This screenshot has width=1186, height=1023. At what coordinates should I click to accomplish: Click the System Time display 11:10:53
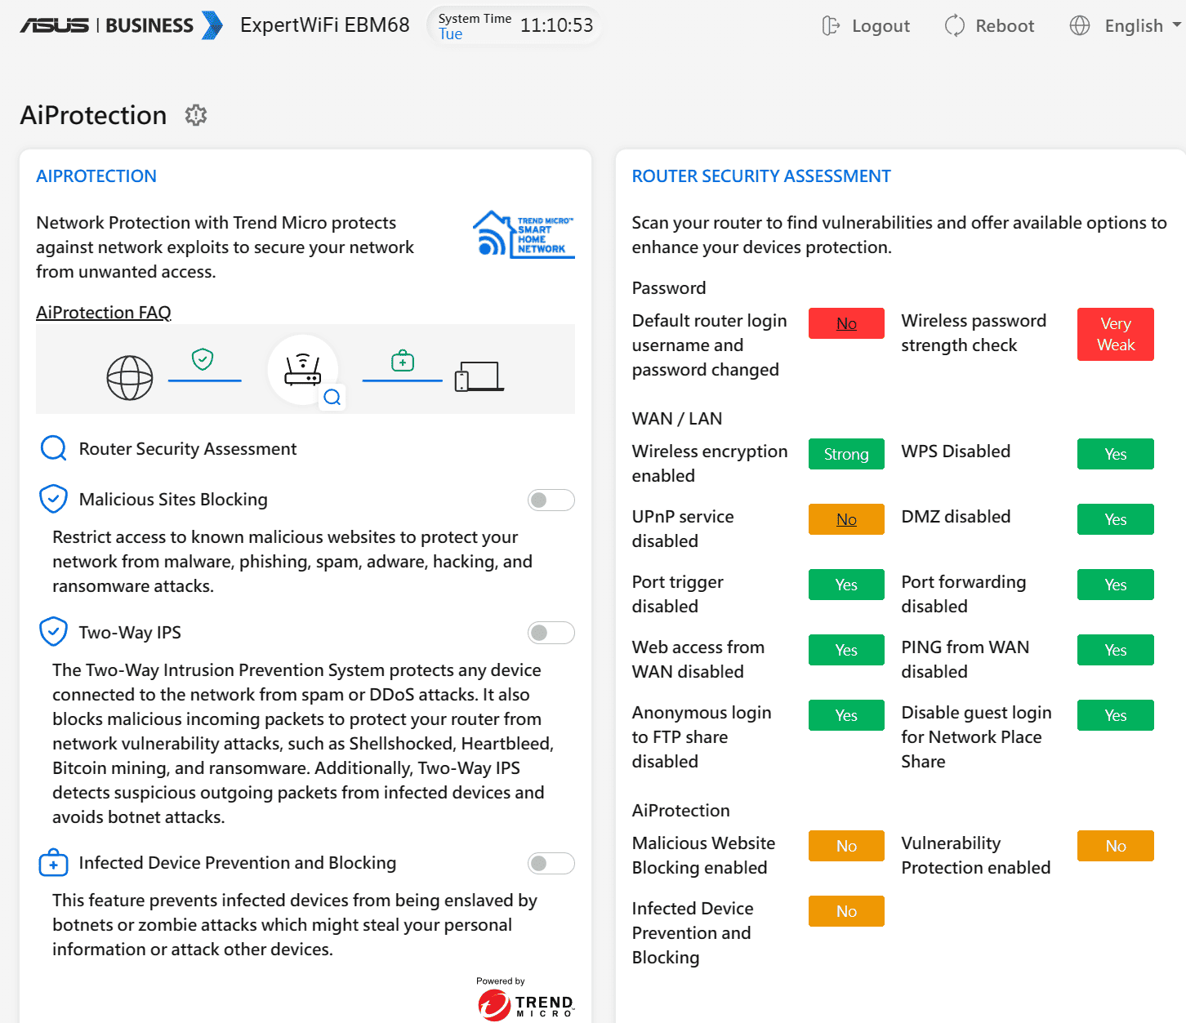coord(556,25)
